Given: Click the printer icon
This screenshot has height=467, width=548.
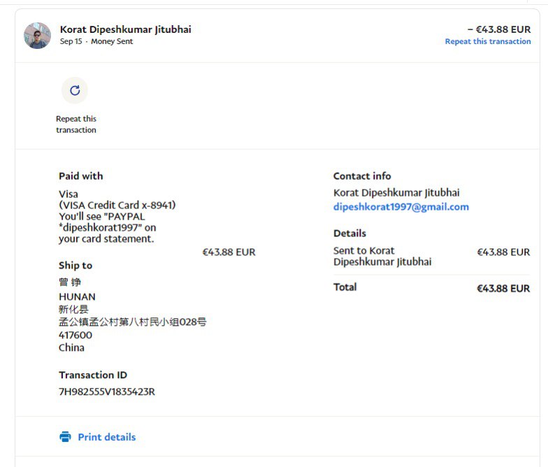Looking at the screenshot, I should 65,437.
